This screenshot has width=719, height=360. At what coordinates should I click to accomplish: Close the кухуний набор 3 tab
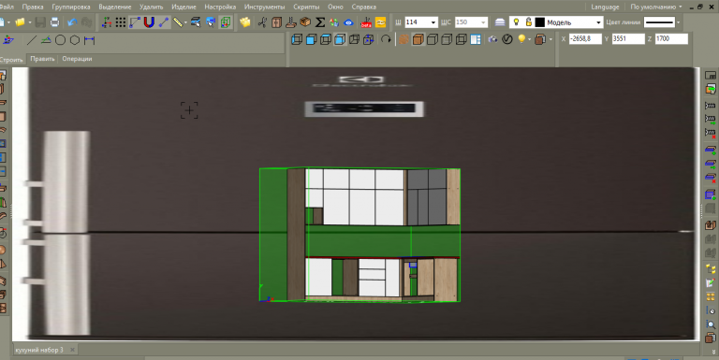point(72,350)
